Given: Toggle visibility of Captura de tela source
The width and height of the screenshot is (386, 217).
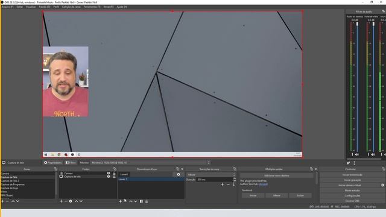Looking at the screenshot, I should pos(109,177).
